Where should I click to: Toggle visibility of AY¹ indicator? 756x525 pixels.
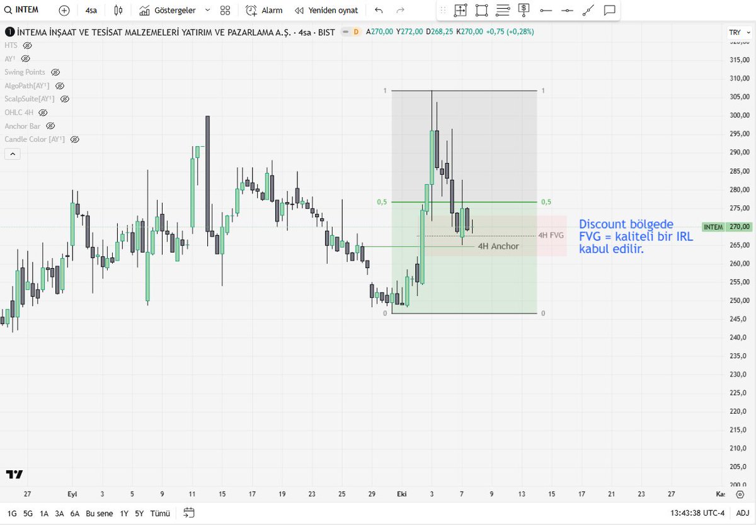[26, 59]
